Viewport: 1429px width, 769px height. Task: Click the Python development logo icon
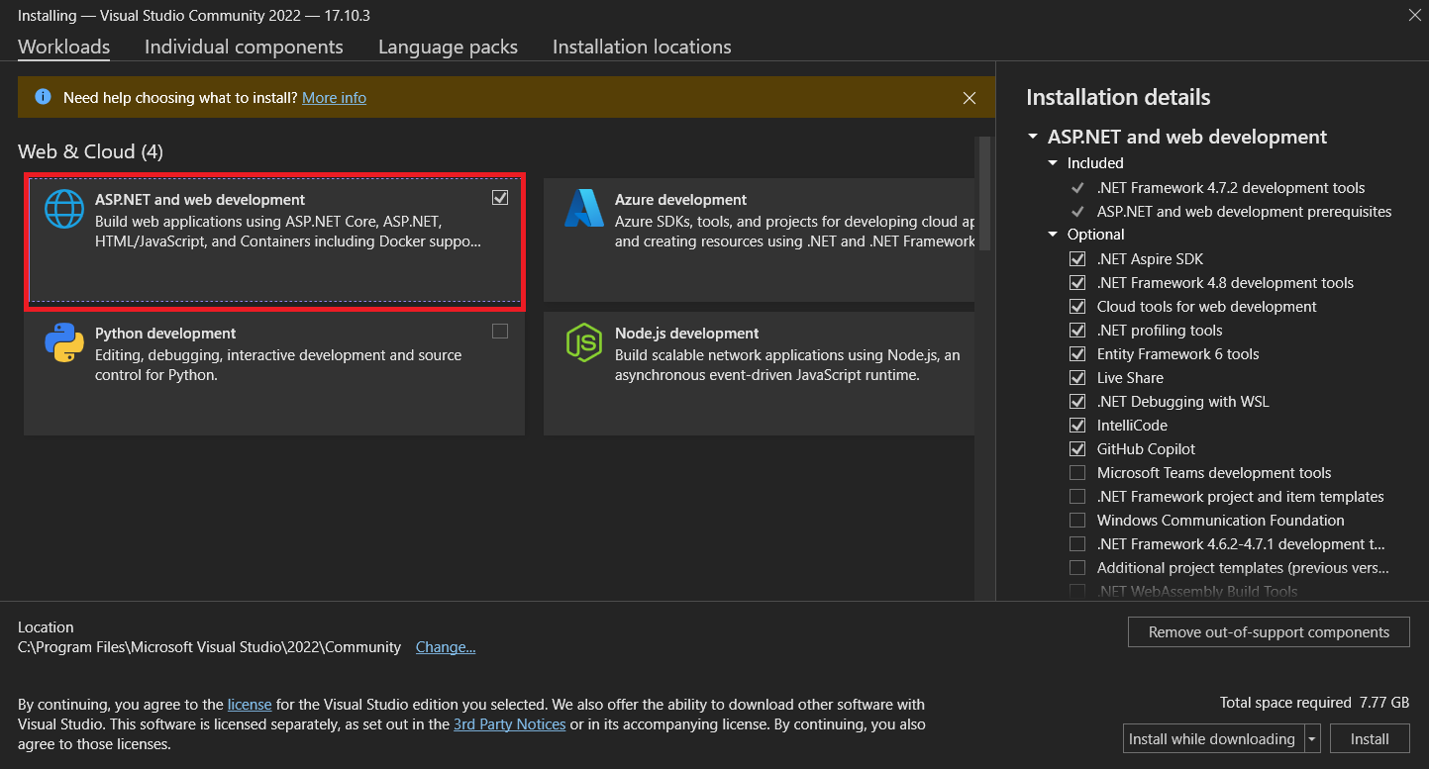click(x=64, y=343)
